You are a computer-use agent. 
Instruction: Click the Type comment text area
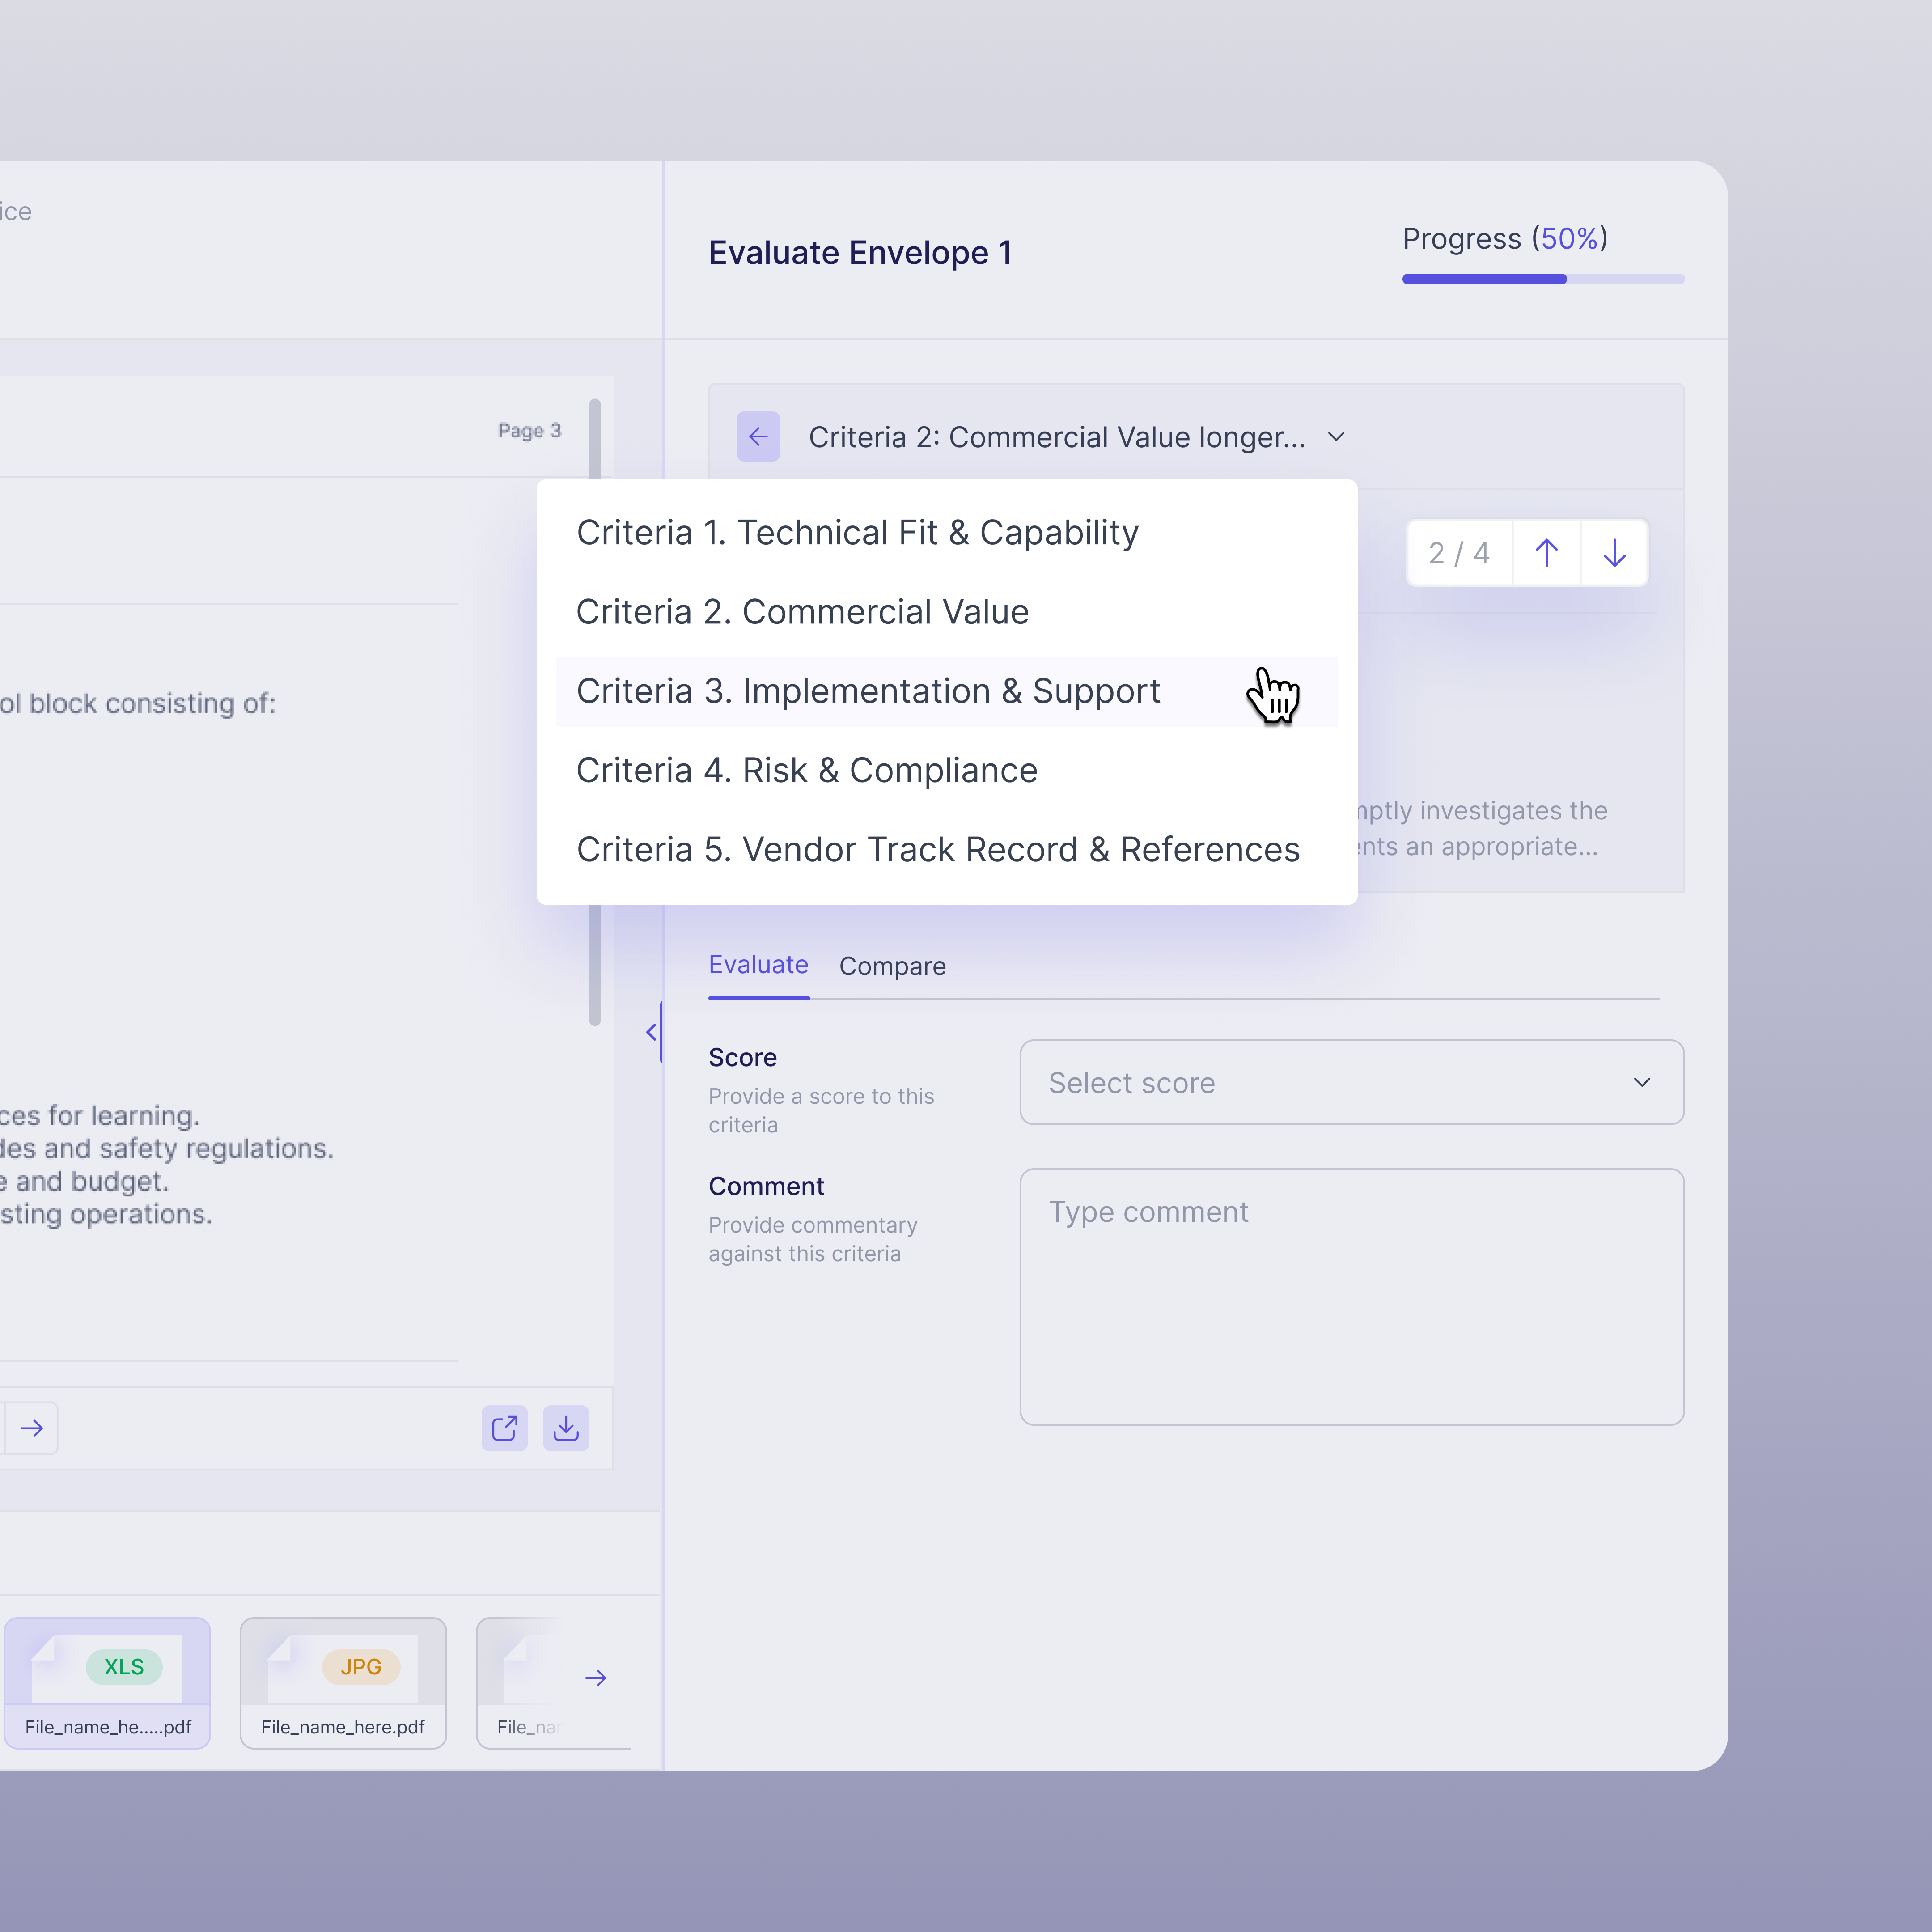1352,1296
